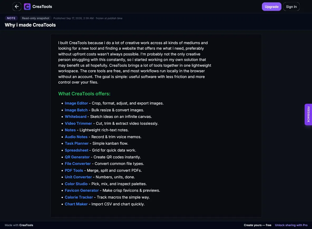Open the Video Trimmer link
Image resolution: width=312 pixels, height=229 pixels.
[x=78, y=123]
